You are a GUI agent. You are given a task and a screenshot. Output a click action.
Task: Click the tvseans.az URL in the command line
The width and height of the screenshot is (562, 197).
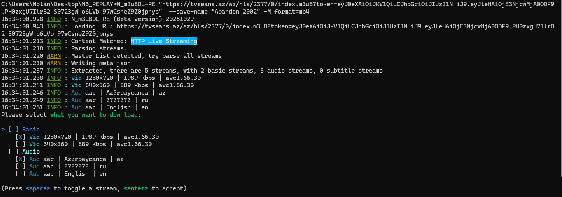tap(272, 4)
